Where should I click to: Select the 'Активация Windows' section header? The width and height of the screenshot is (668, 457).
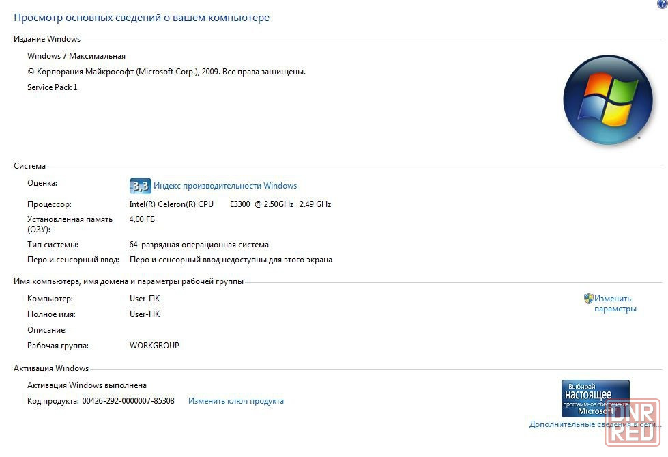tap(51, 368)
